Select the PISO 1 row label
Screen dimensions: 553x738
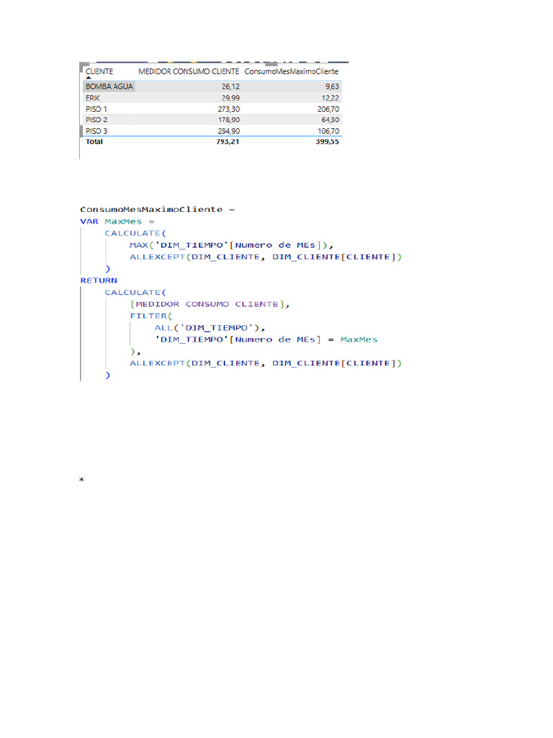[96, 109]
